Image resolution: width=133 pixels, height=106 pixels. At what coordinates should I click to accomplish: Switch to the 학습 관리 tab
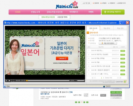(120, 28)
